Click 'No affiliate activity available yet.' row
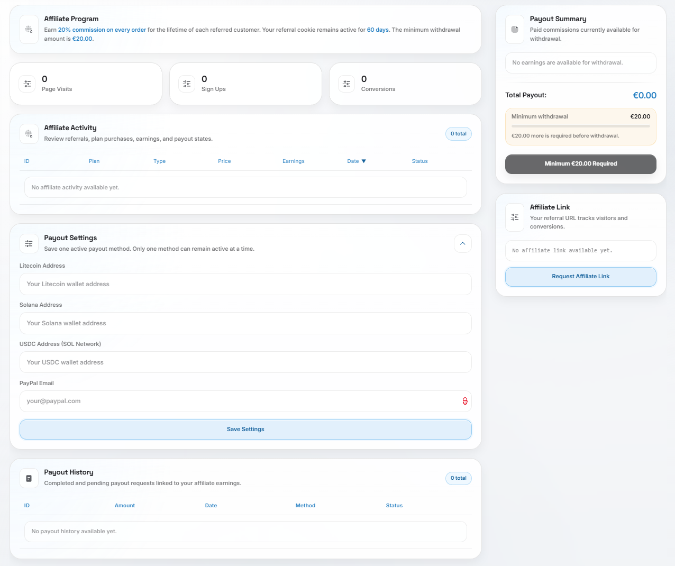 coord(245,187)
